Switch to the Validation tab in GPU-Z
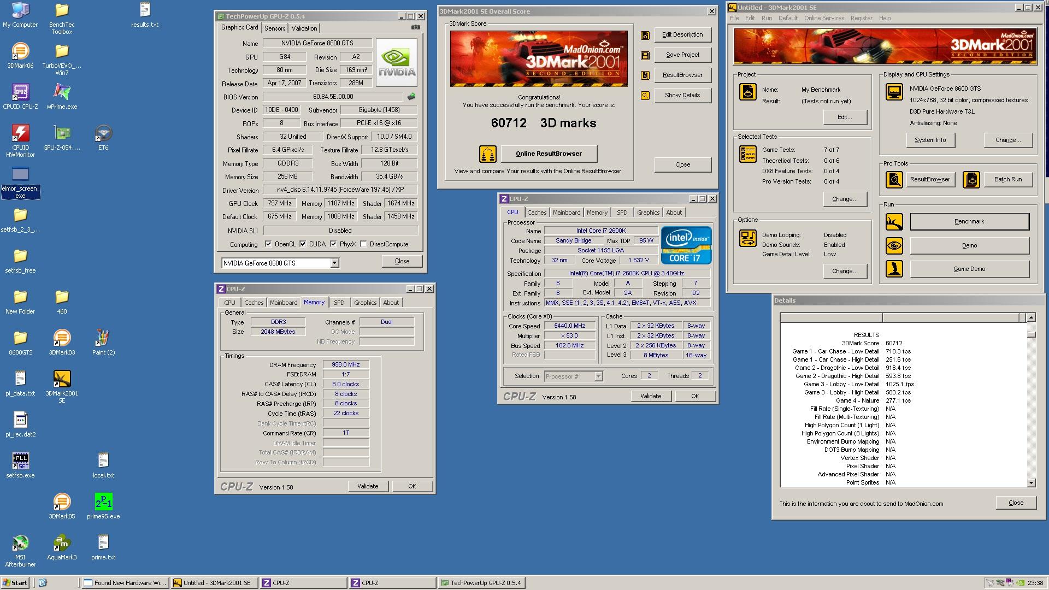Screen dimensions: 1049x590 pos(304,28)
